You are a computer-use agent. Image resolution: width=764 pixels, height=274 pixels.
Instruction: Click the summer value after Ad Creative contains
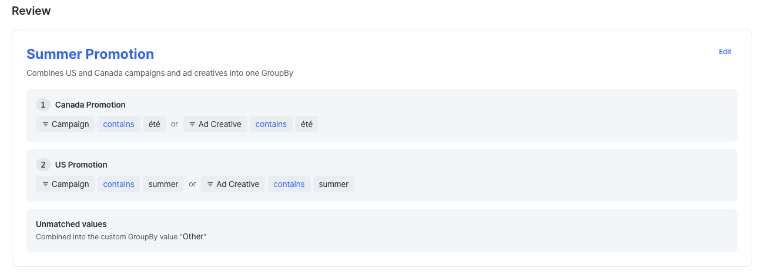[x=334, y=184]
